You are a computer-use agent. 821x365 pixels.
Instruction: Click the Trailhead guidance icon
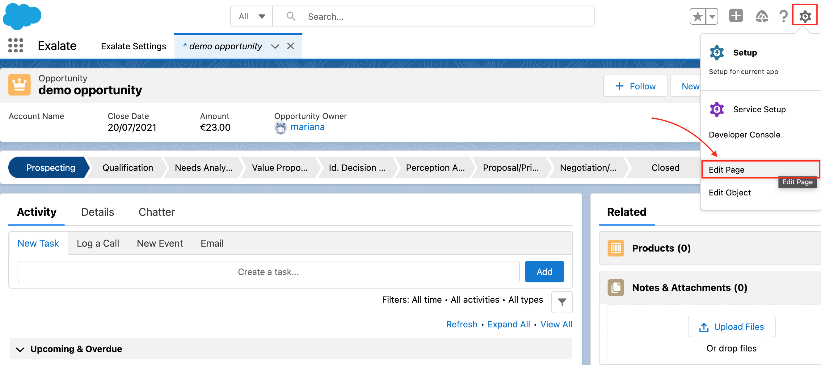pyautogui.click(x=761, y=17)
